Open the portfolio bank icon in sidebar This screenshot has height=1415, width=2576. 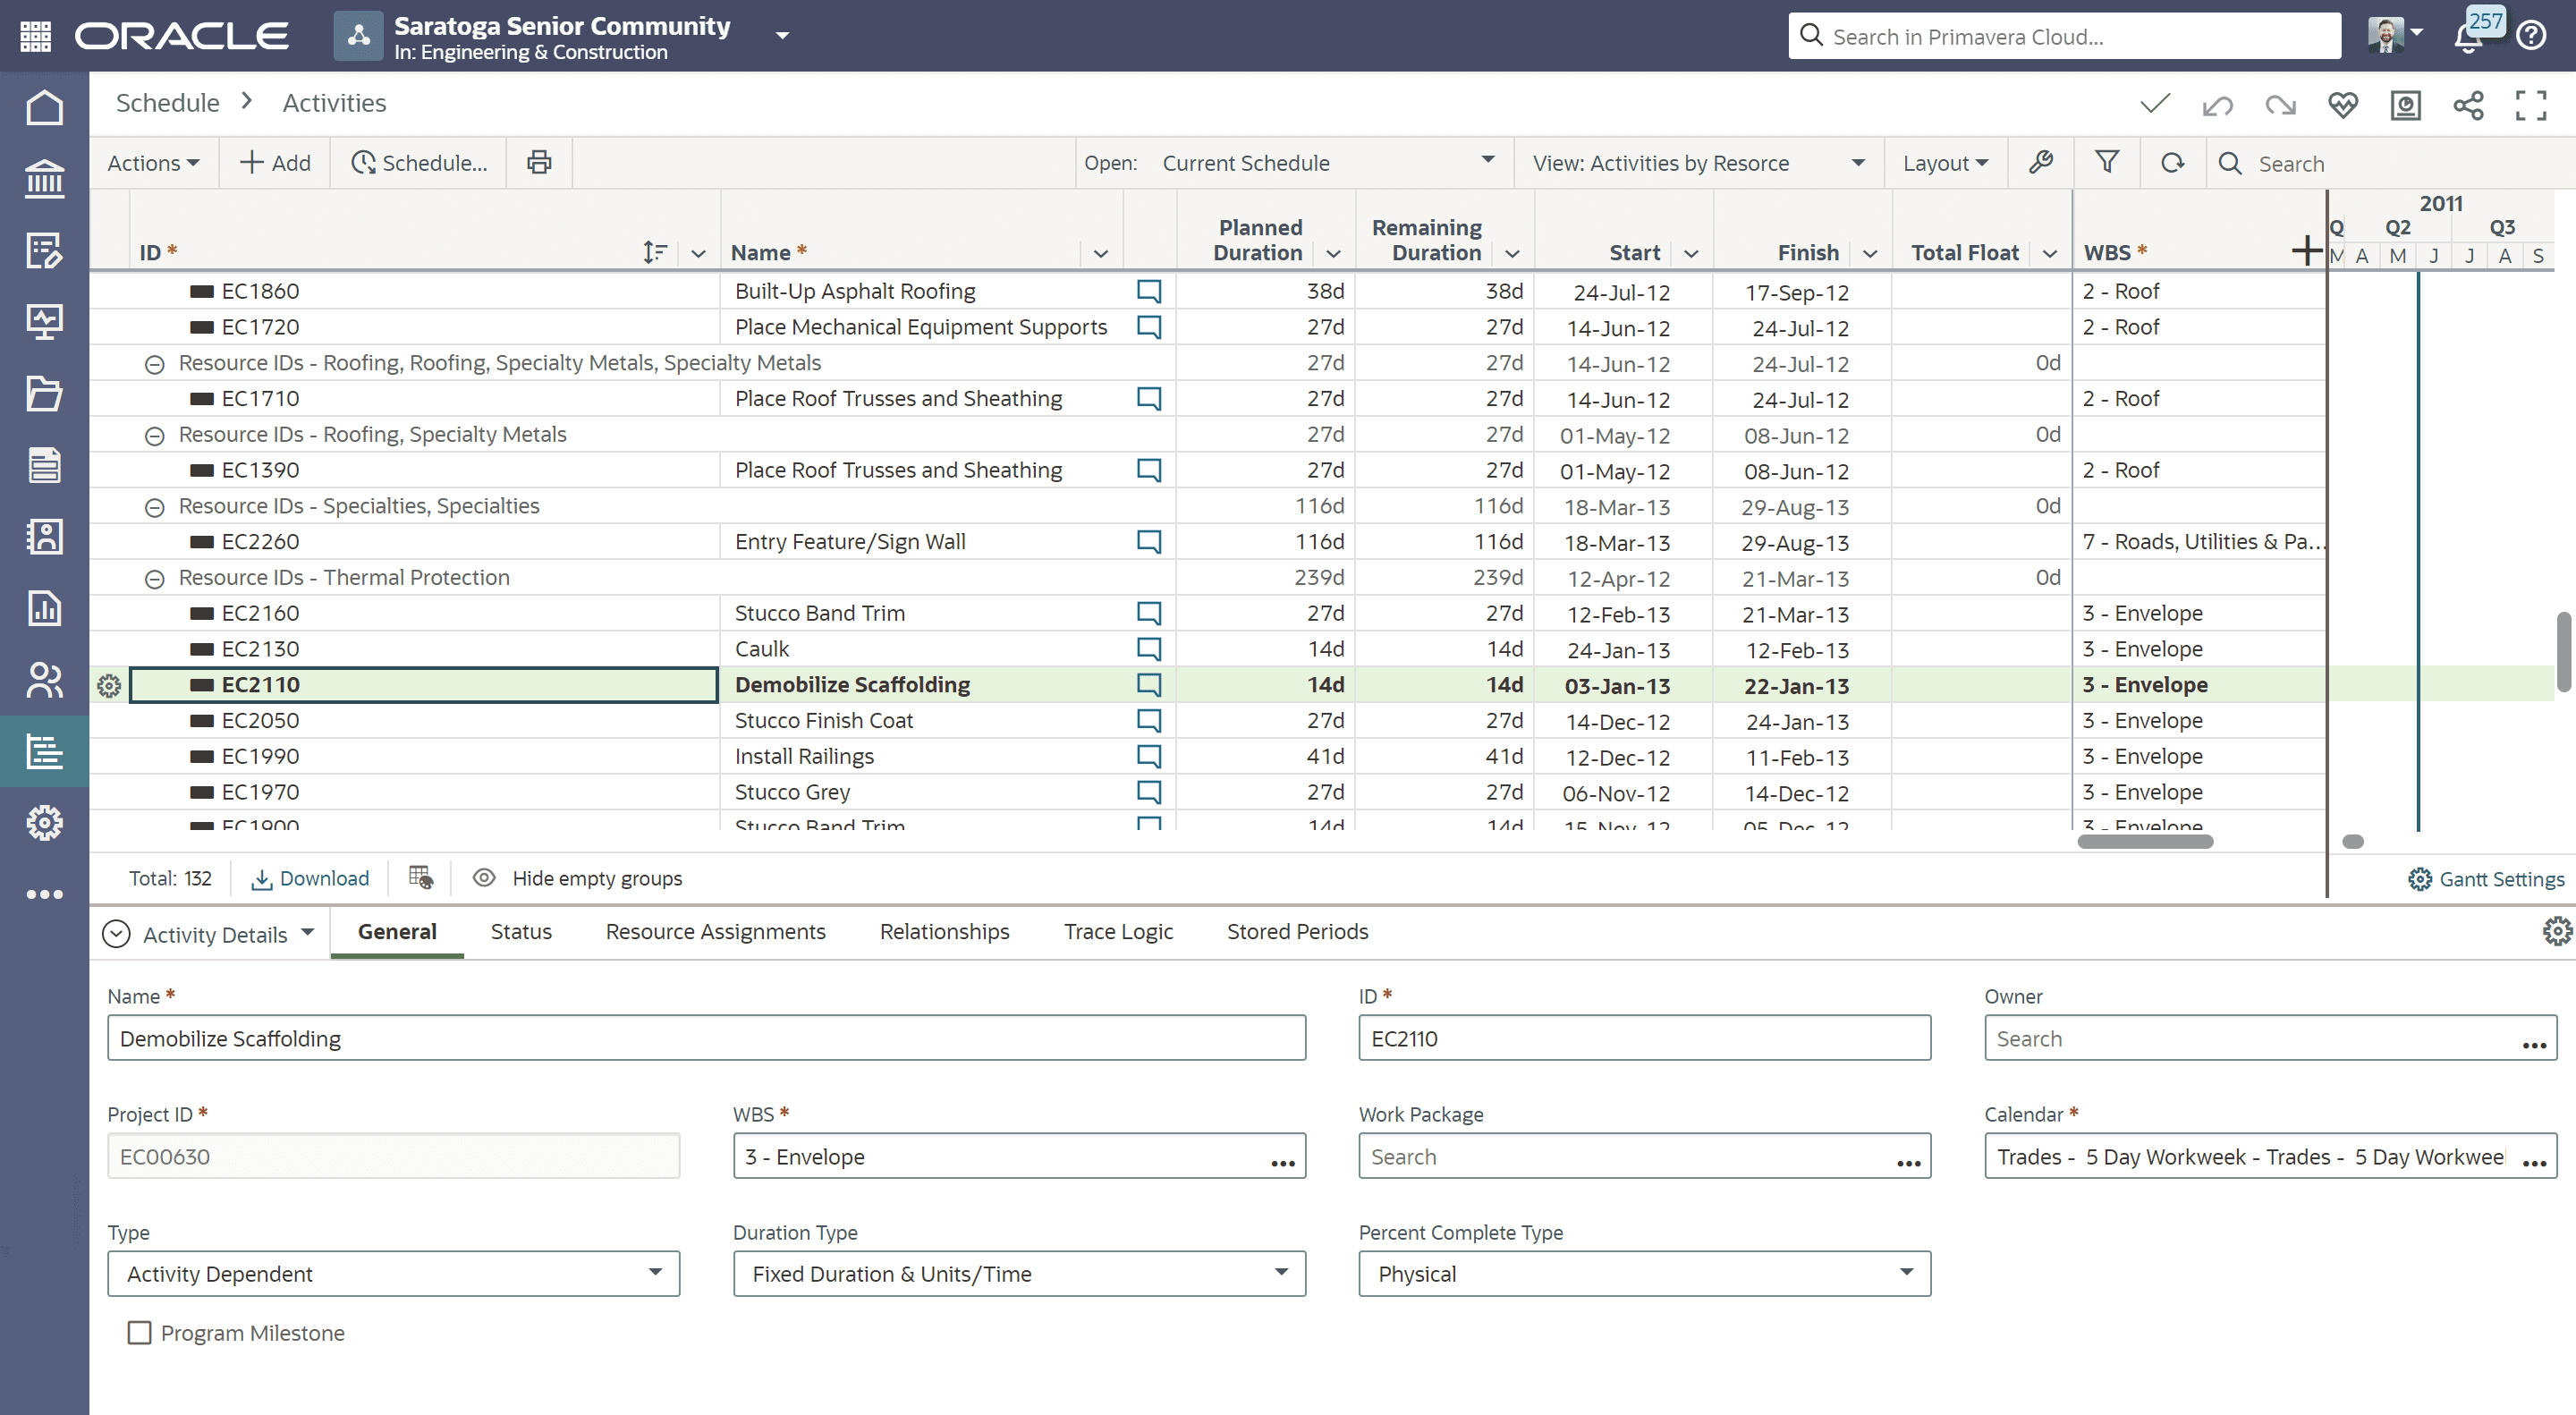pos(44,179)
